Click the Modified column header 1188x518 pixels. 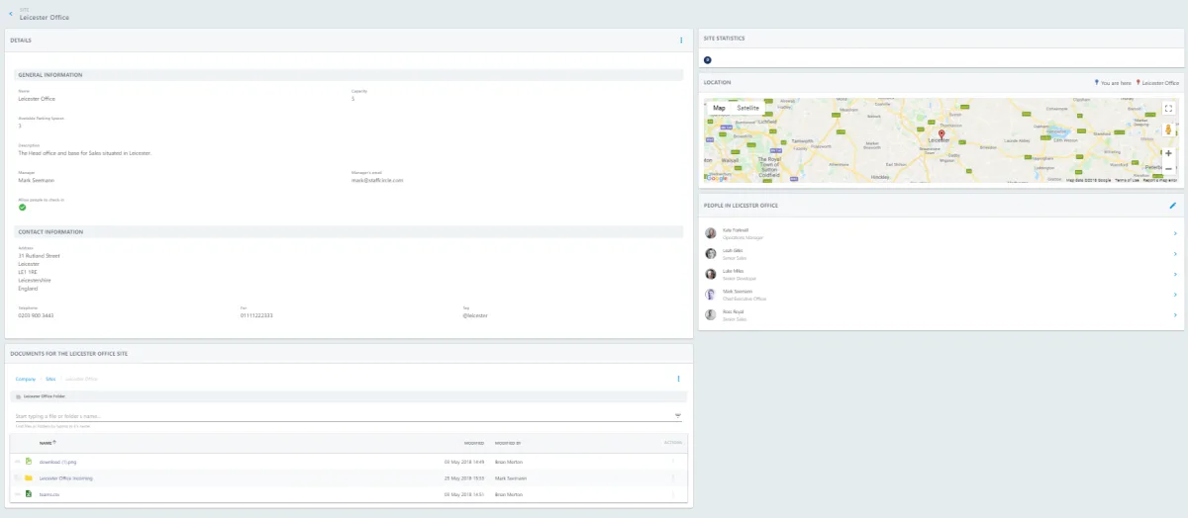click(473, 443)
